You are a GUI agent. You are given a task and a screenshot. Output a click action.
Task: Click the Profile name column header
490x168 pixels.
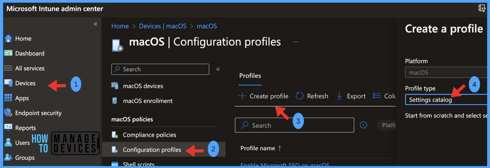tap(258, 148)
